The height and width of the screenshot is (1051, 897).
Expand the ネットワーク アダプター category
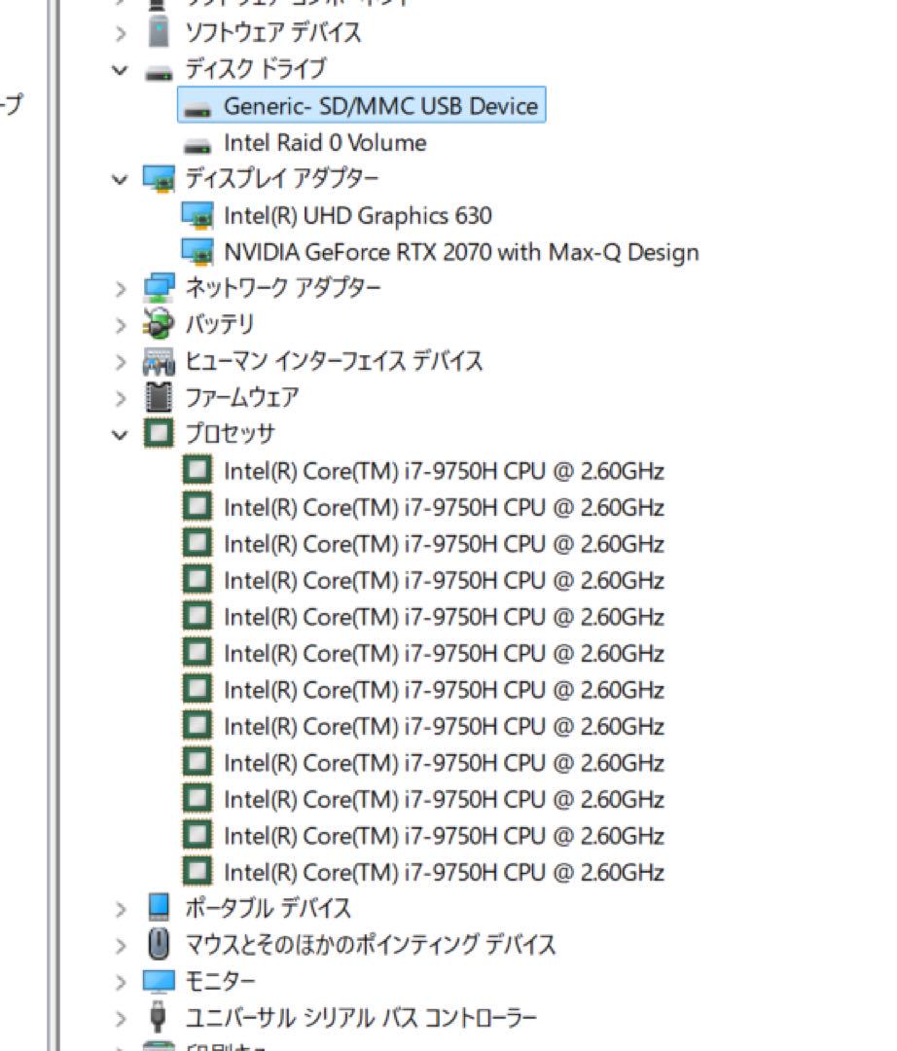click(121, 289)
